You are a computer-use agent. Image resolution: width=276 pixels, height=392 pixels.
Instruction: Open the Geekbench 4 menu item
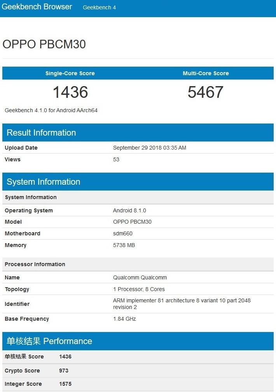pos(99,7)
